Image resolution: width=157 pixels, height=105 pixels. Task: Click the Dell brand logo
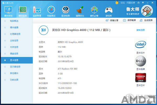[141, 61]
